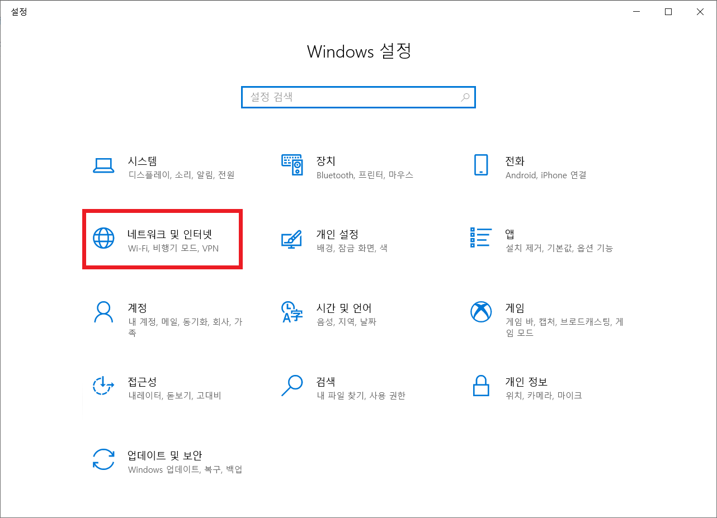Open the 게임 settings label
The height and width of the screenshot is (518, 717).
[515, 308]
